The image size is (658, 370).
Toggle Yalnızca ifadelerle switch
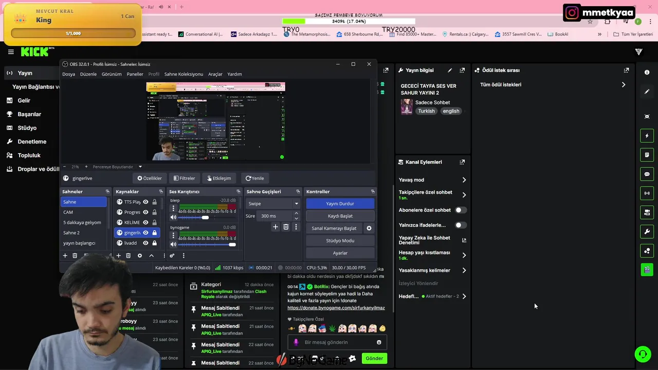tap(461, 225)
